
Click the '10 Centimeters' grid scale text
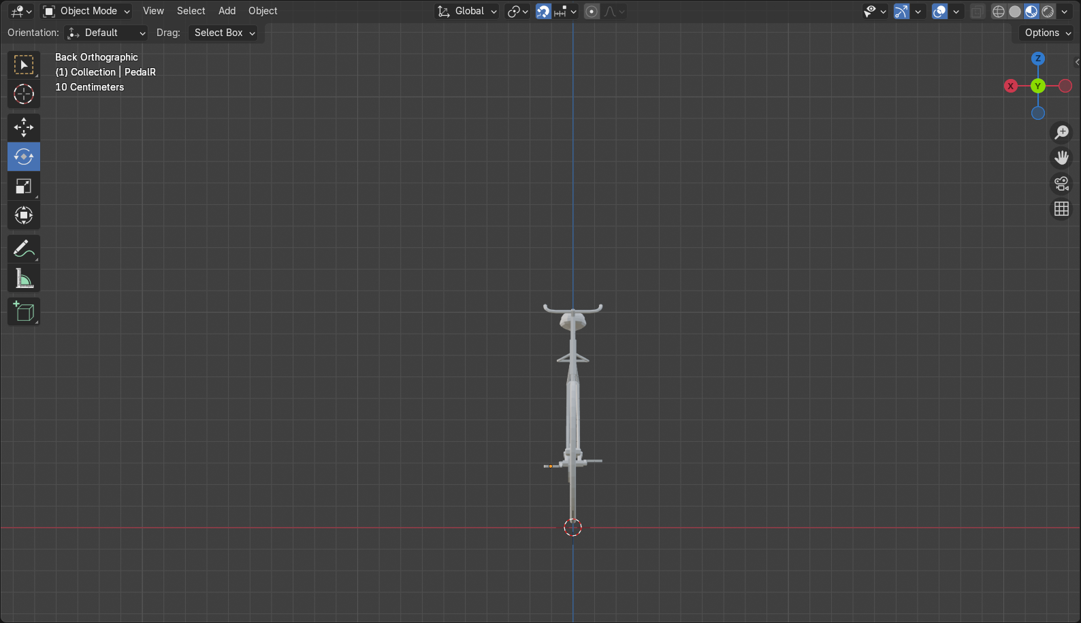coord(90,87)
